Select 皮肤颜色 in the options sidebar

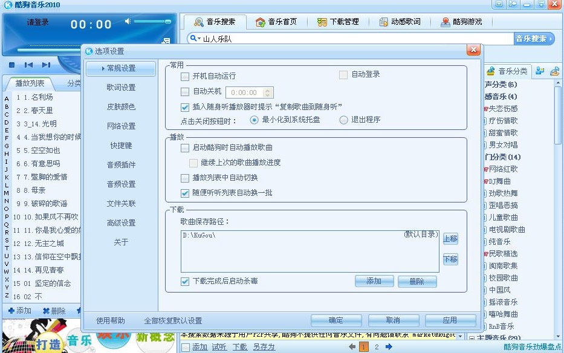click(x=122, y=107)
